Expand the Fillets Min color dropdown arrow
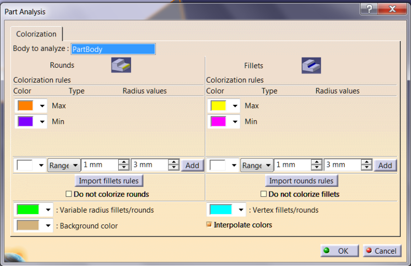 coord(235,122)
